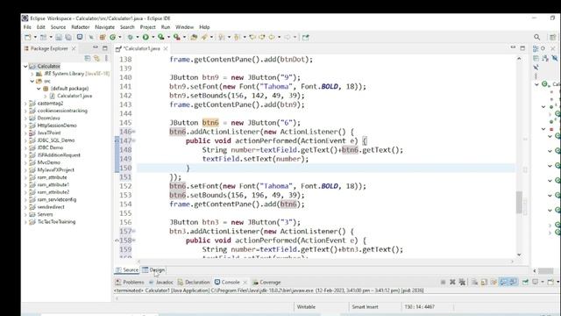Switch to the Coverage tab
The height and width of the screenshot is (316, 561).
tap(266, 282)
